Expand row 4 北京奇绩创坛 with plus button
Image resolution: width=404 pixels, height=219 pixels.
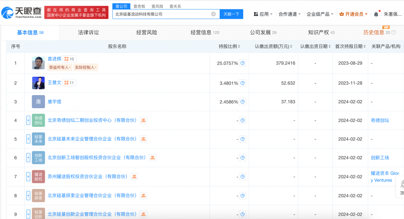pos(28,120)
